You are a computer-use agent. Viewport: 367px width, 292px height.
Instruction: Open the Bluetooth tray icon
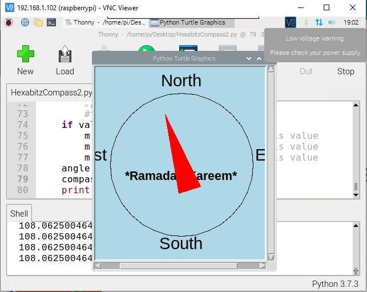[305, 22]
